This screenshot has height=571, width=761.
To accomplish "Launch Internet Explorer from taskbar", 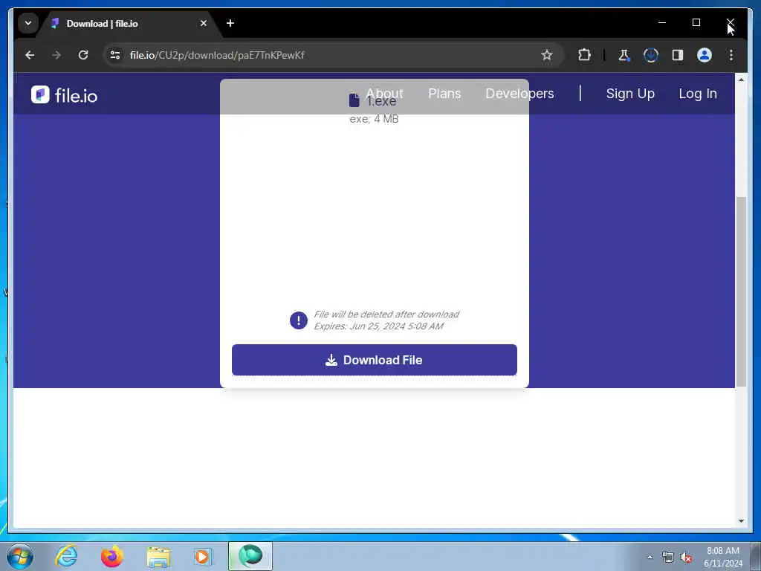I will click(x=66, y=556).
